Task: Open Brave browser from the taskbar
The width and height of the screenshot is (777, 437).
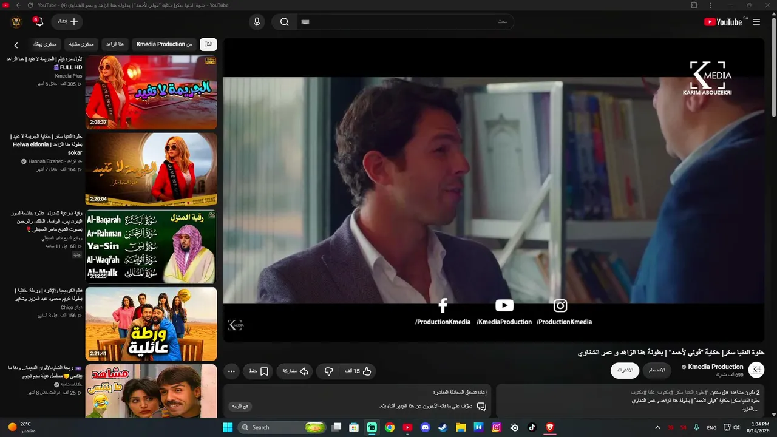Action: pyautogui.click(x=550, y=427)
